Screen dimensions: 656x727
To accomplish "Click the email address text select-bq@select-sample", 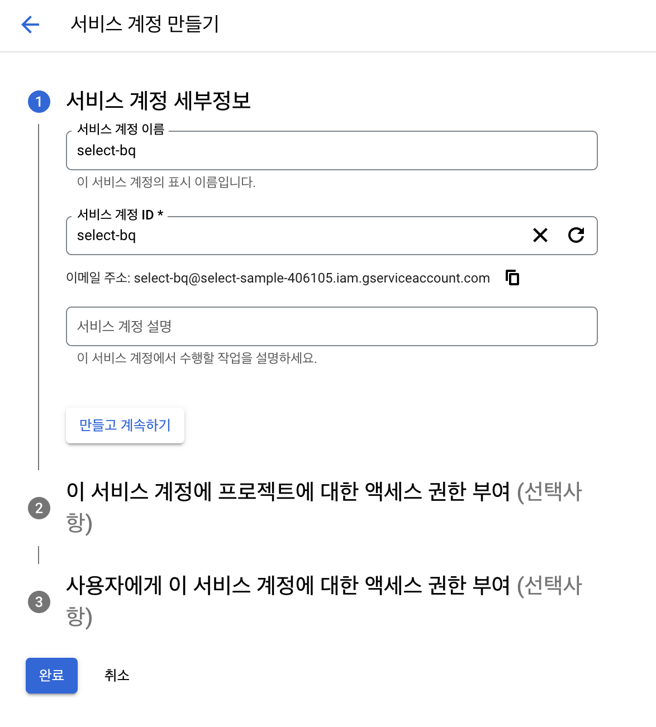I will (x=312, y=278).
